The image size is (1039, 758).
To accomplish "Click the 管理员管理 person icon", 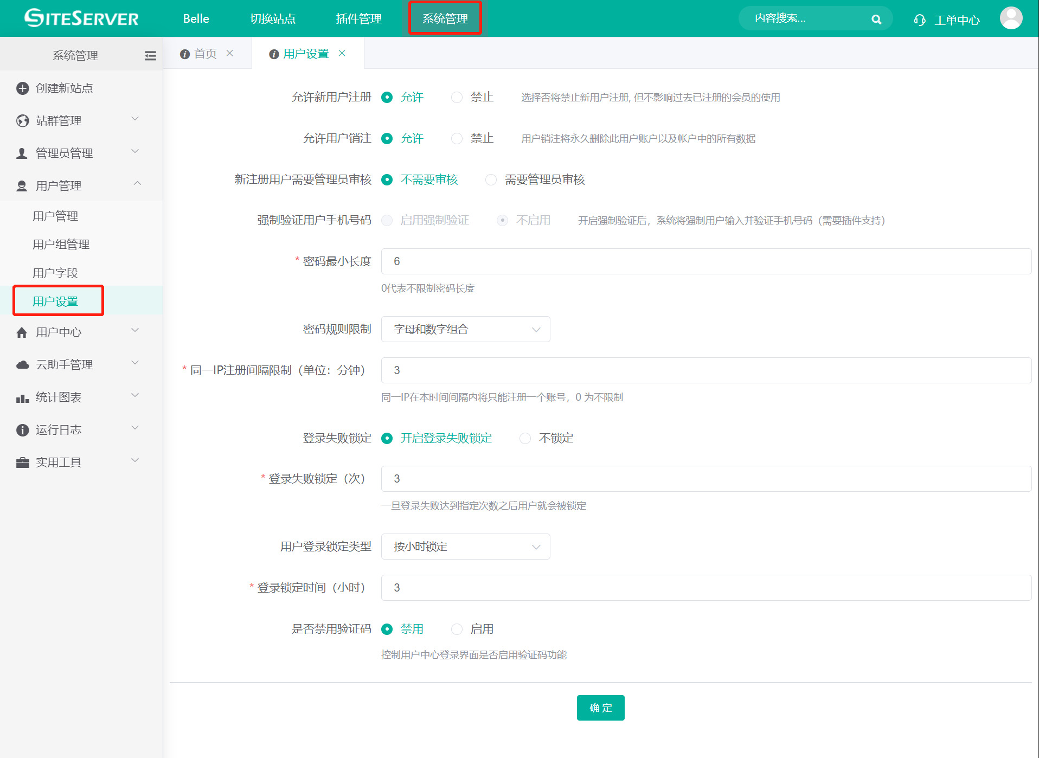I will (x=22, y=152).
